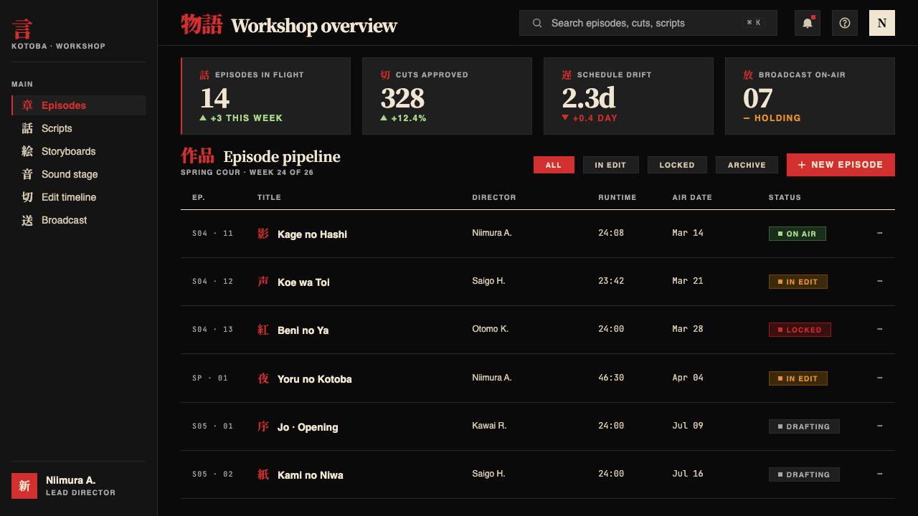Click the ON AIR status badge
The width and height of the screenshot is (918, 516).
point(797,234)
